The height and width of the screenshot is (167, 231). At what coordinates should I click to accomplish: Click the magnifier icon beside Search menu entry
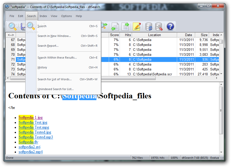pos(31,26)
